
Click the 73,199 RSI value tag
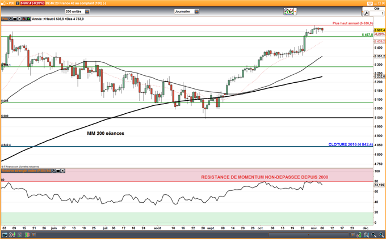[379, 185]
